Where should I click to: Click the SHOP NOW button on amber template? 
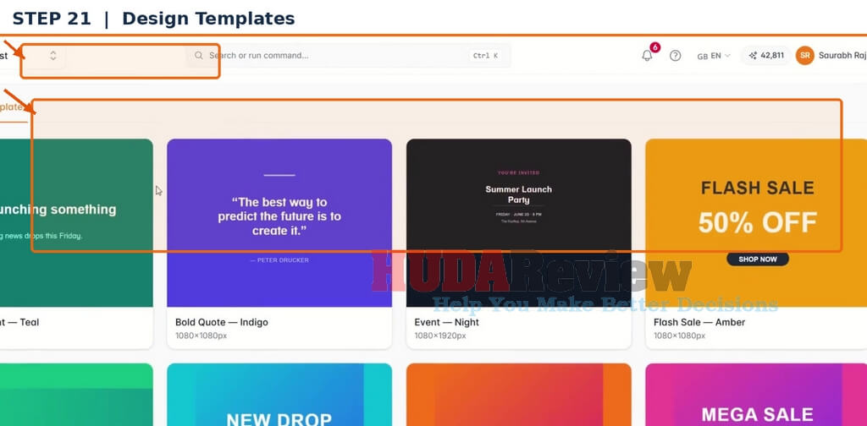tap(758, 259)
